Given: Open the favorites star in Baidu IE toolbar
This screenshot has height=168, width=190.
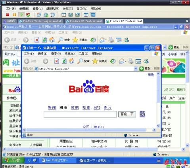Looking at the screenshot, I should [95, 61].
